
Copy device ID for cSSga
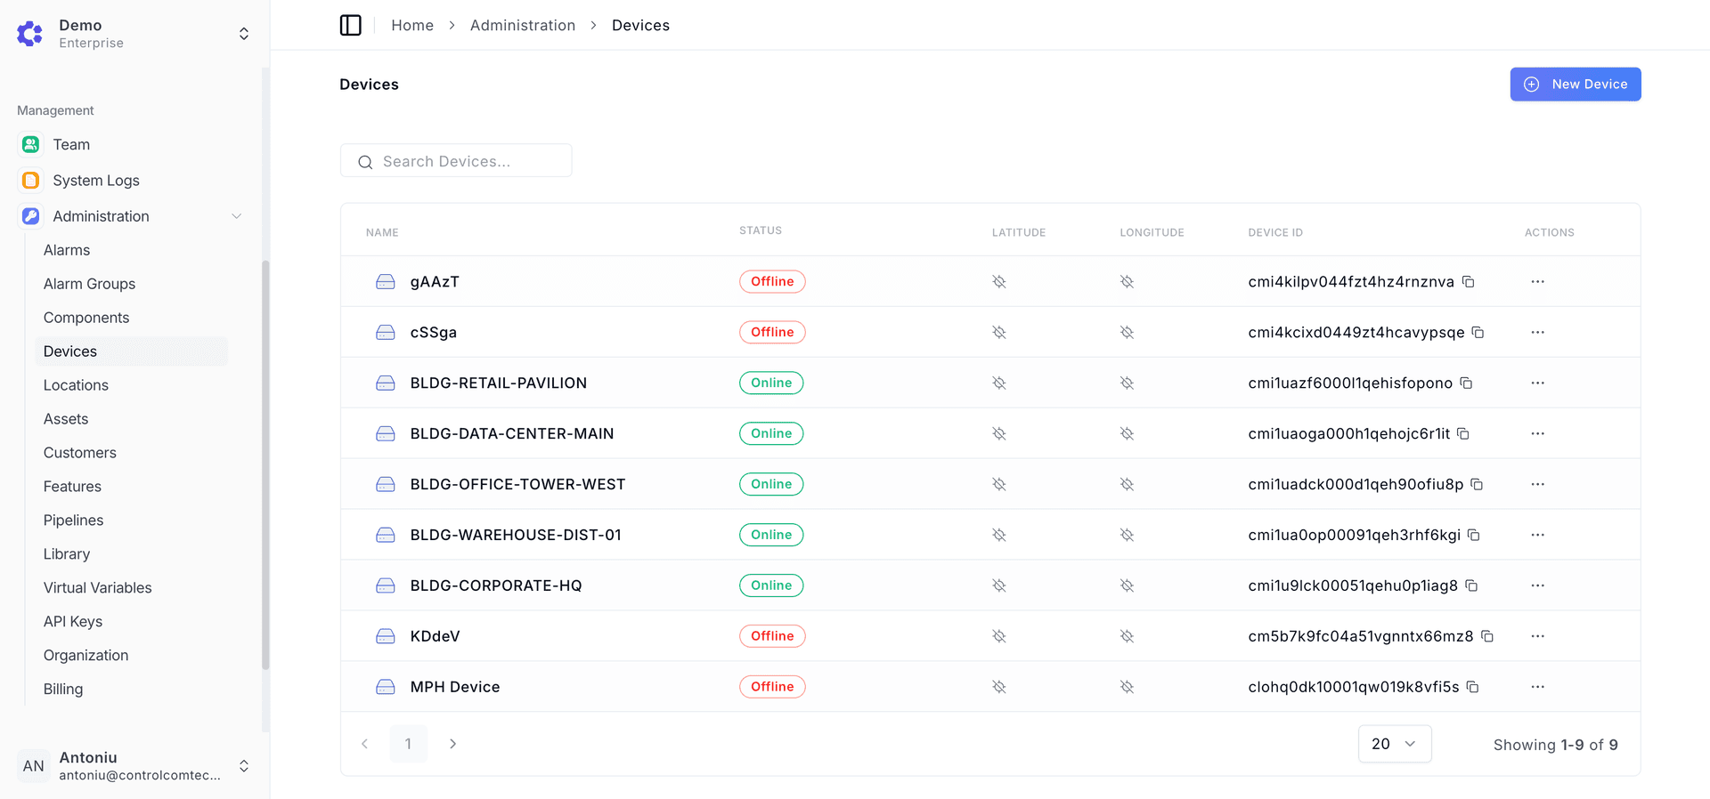(x=1478, y=333)
